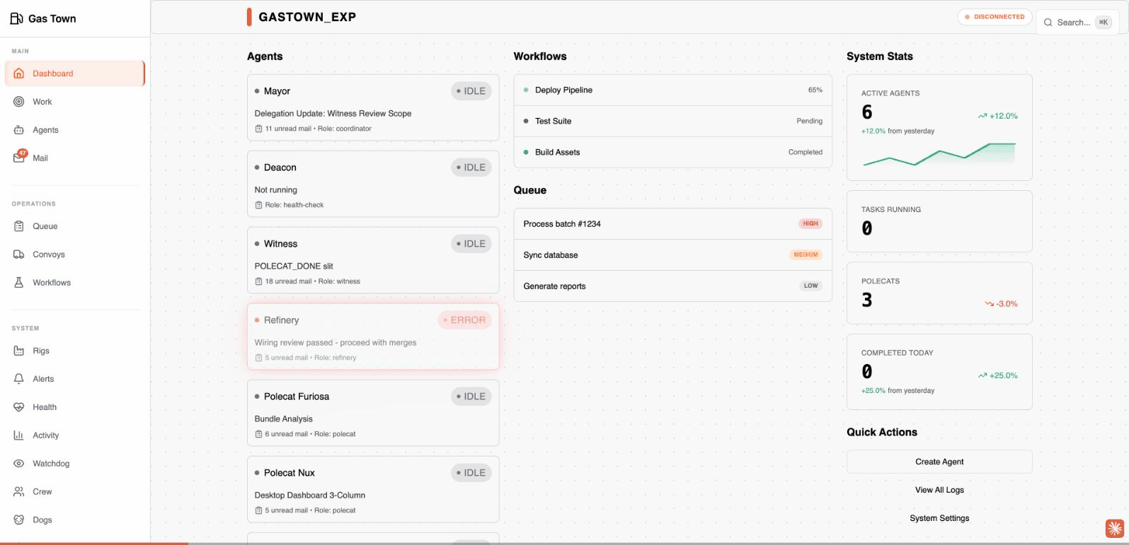Open the Mayor agent card
The image size is (1129, 545).
pos(373,107)
